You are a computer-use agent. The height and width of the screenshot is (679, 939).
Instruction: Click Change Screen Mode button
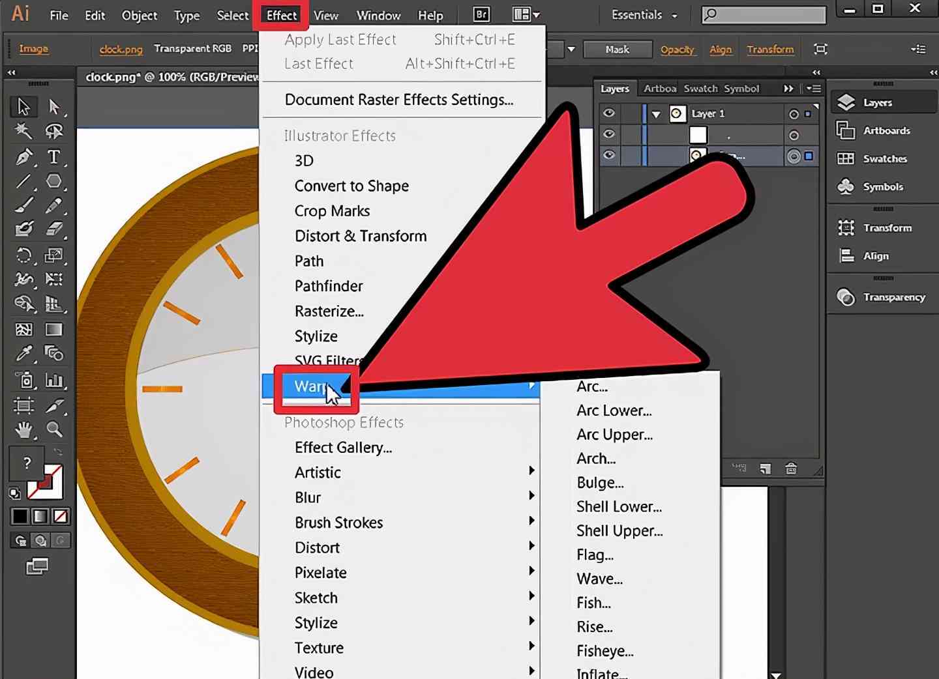point(37,566)
